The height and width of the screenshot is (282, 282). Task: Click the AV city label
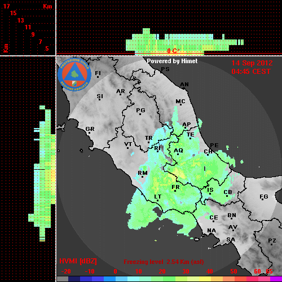point(233,227)
